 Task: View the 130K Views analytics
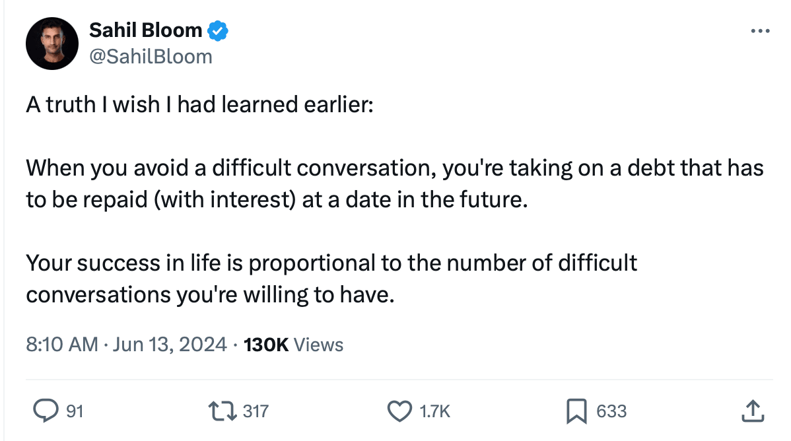294,345
